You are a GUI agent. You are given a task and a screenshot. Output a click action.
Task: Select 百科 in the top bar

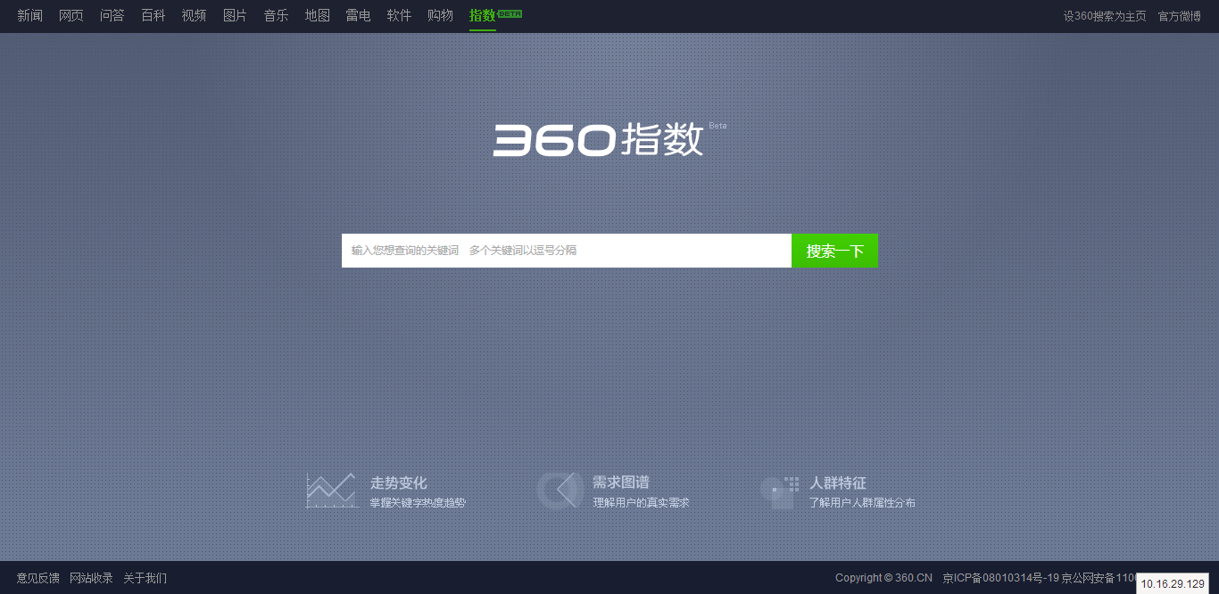153,15
